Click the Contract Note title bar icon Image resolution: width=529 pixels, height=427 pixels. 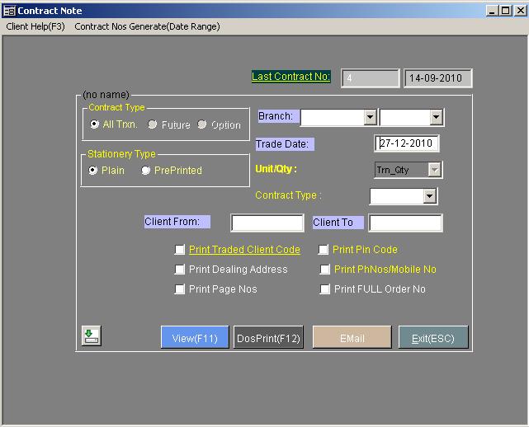(x=9, y=10)
